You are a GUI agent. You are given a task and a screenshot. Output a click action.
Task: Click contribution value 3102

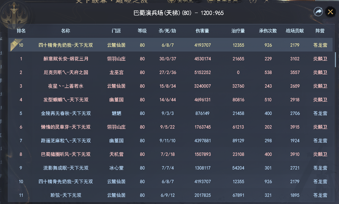pos(295,59)
